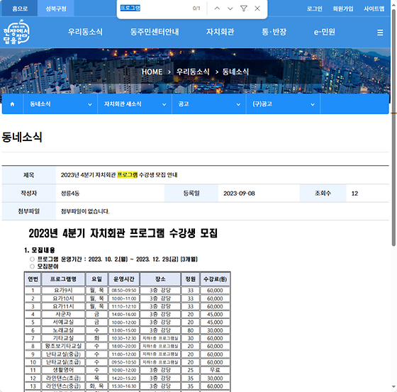Viewport: 397px width, 392px height.
Task: Click the 요가10시 program cell
Action: coord(63,298)
